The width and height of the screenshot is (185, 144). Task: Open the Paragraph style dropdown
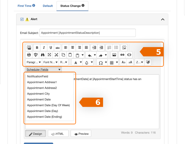pyautogui.click(x=33, y=62)
